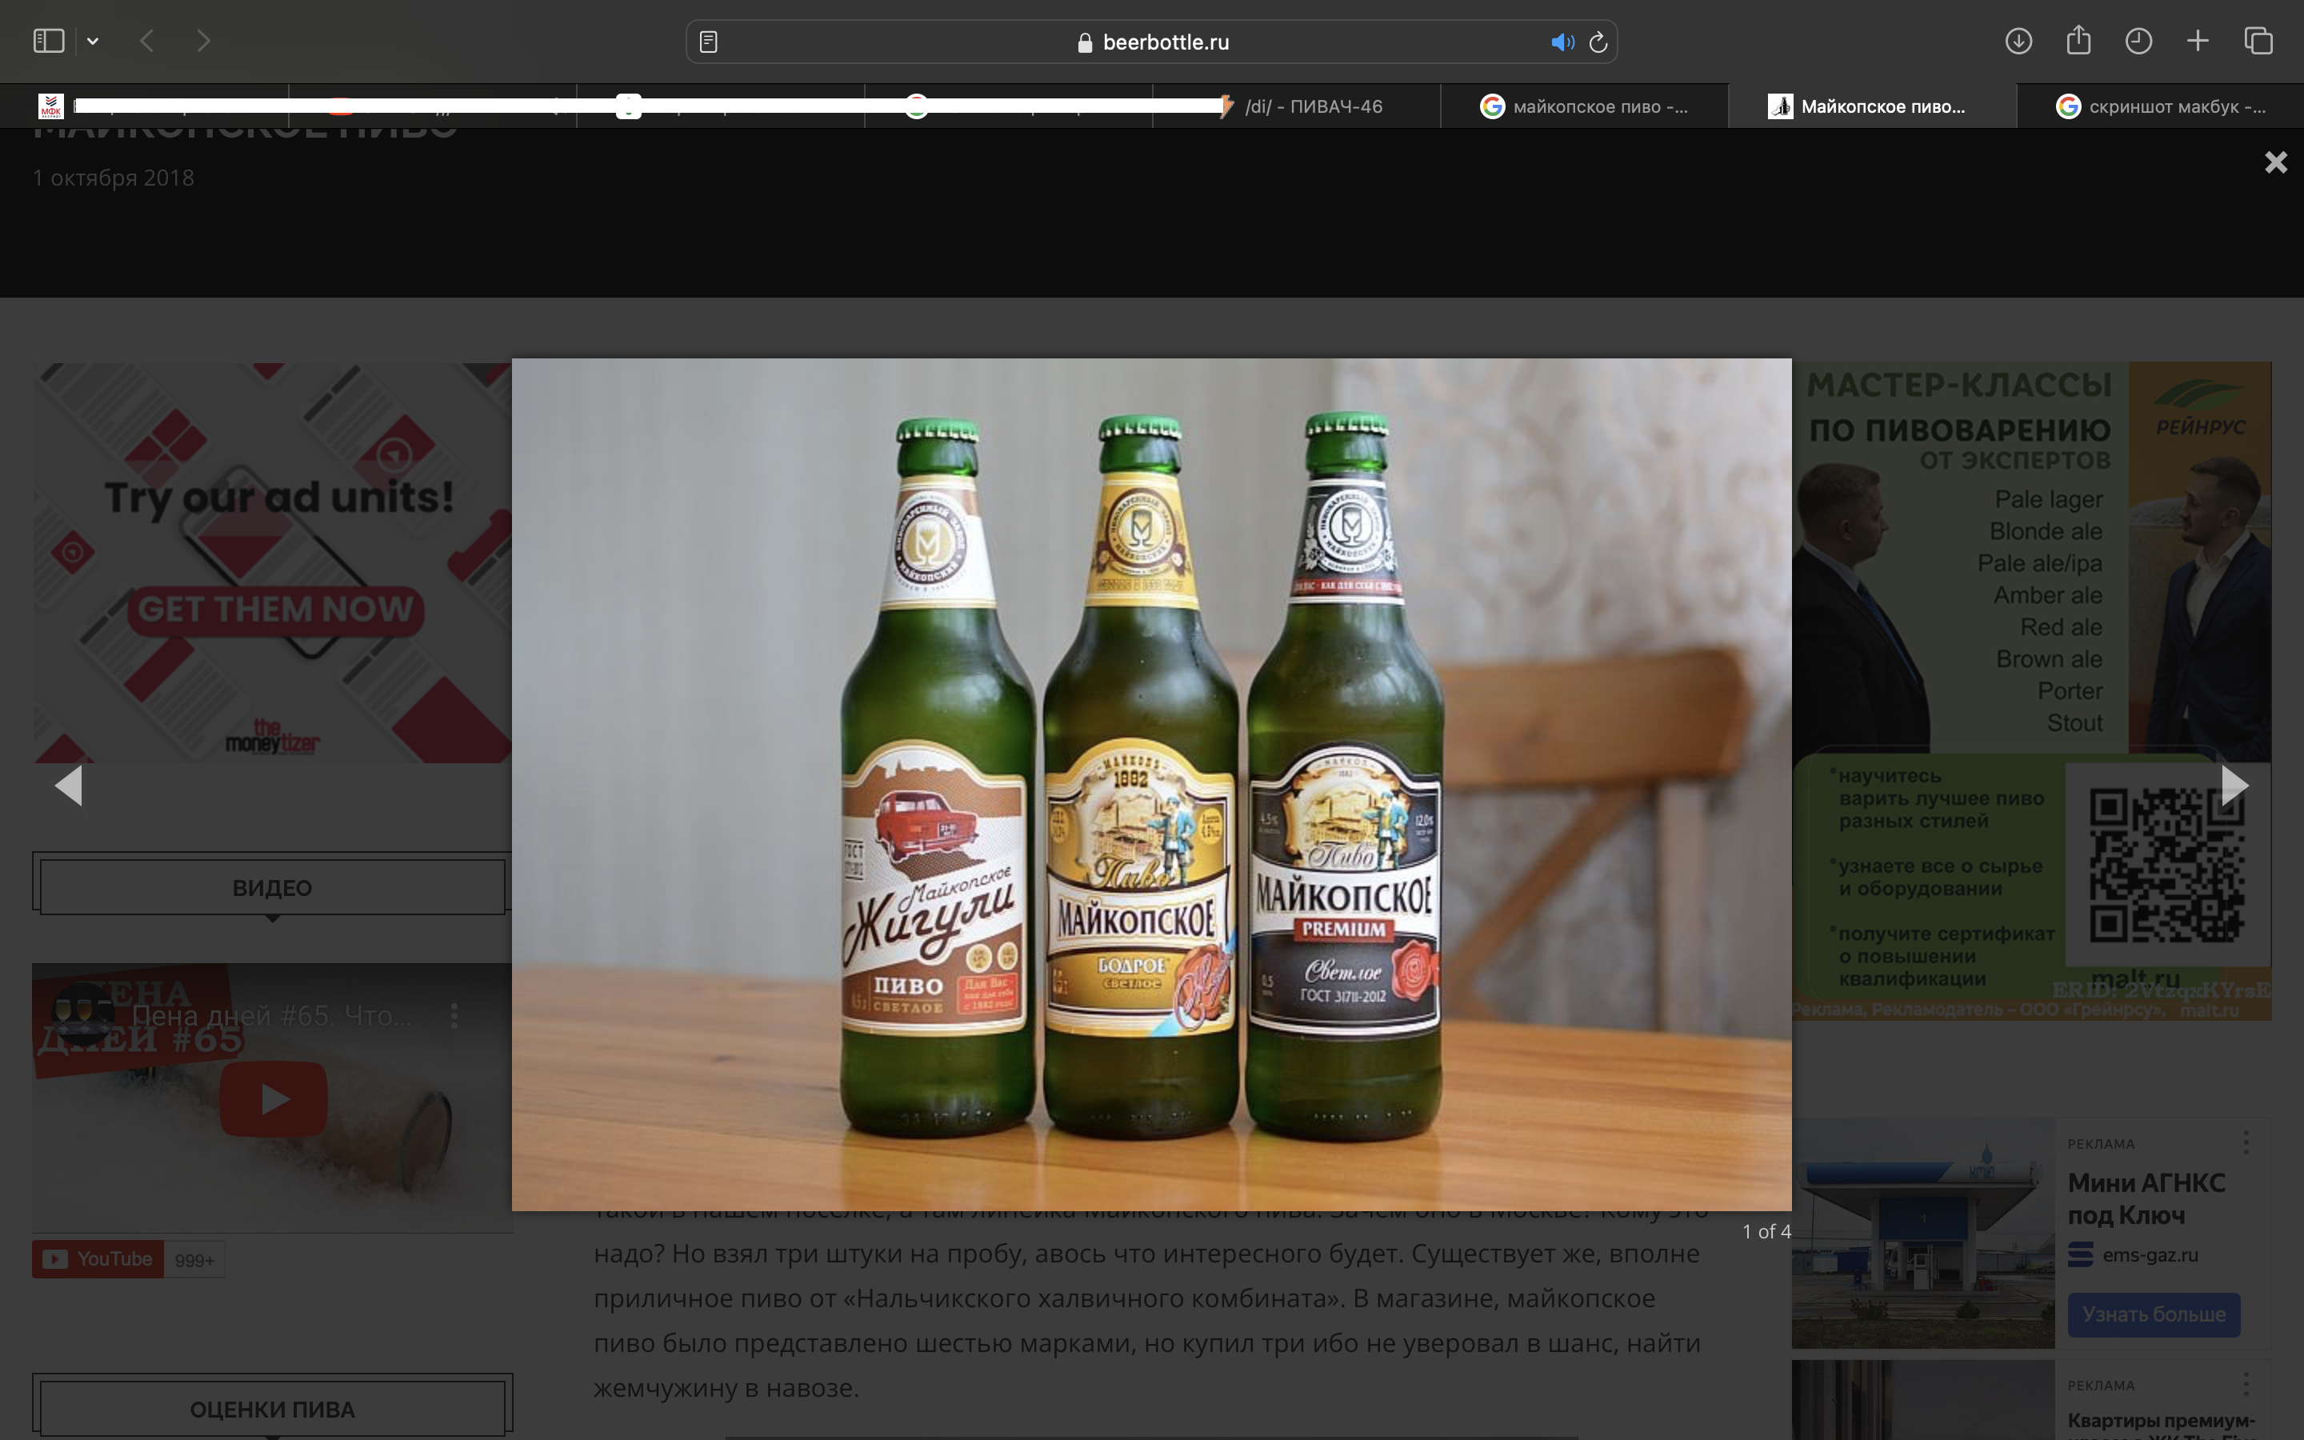Open the history clock icon
Image resolution: width=2304 pixels, height=1440 pixels.
(x=2138, y=41)
